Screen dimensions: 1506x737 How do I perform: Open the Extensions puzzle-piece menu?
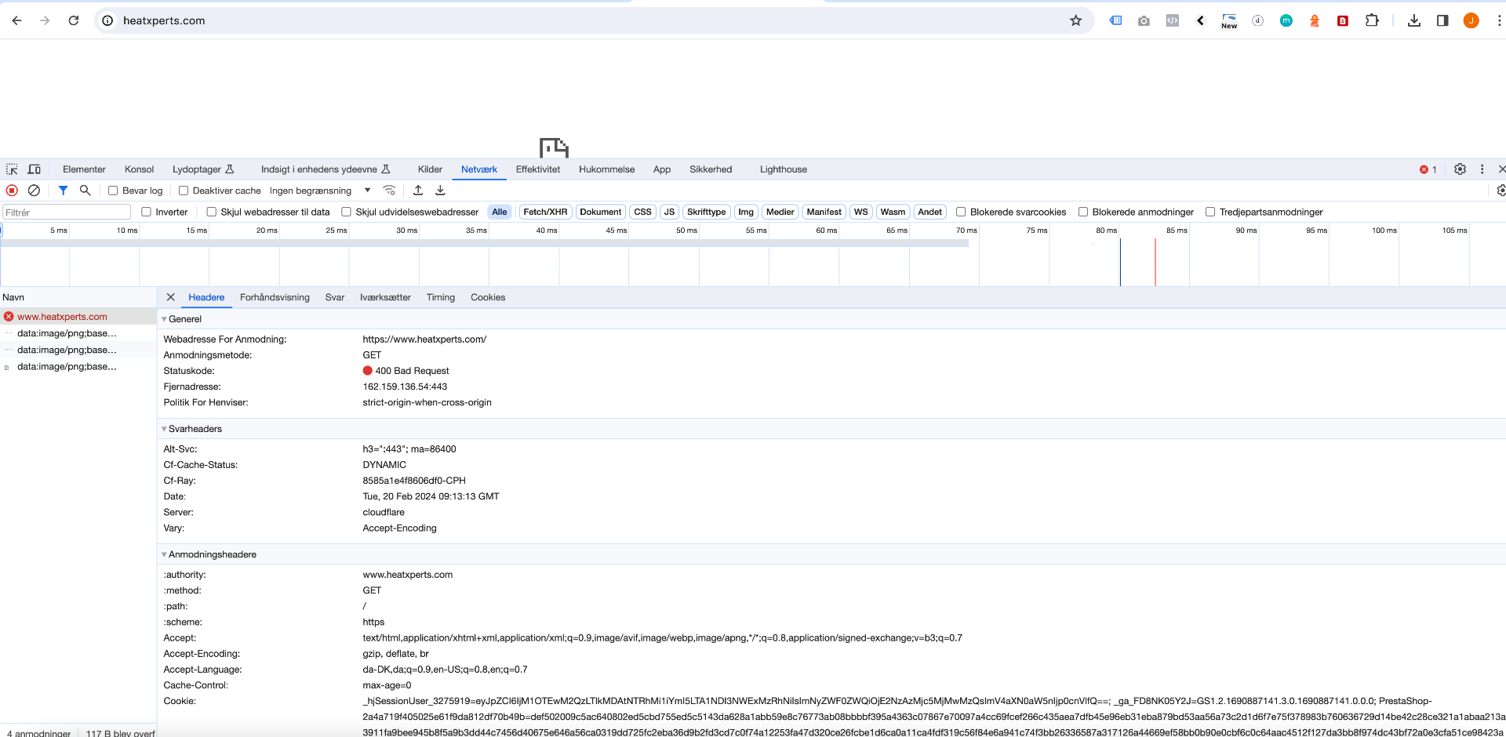click(1372, 20)
